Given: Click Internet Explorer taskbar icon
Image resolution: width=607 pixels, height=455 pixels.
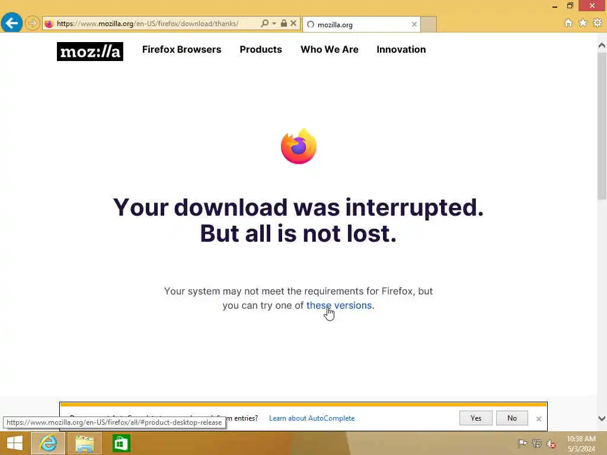Looking at the screenshot, I should point(48,443).
